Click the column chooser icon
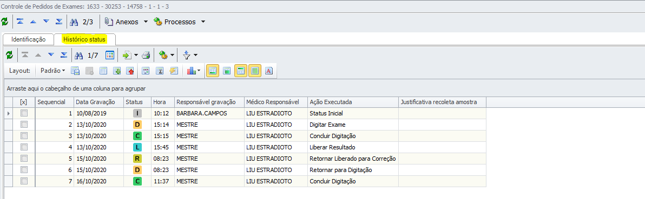This screenshot has height=199, width=645. tap(146, 71)
